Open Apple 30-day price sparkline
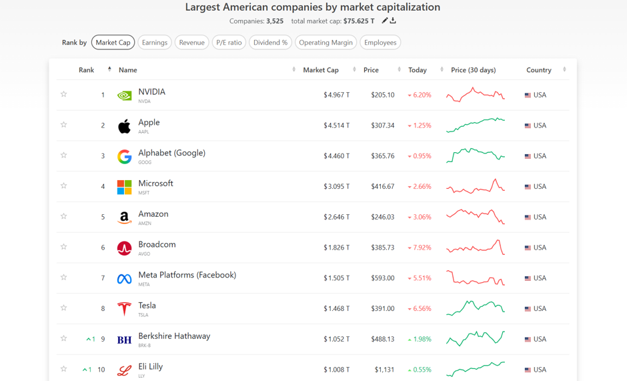The image size is (627, 381). coord(476,125)
